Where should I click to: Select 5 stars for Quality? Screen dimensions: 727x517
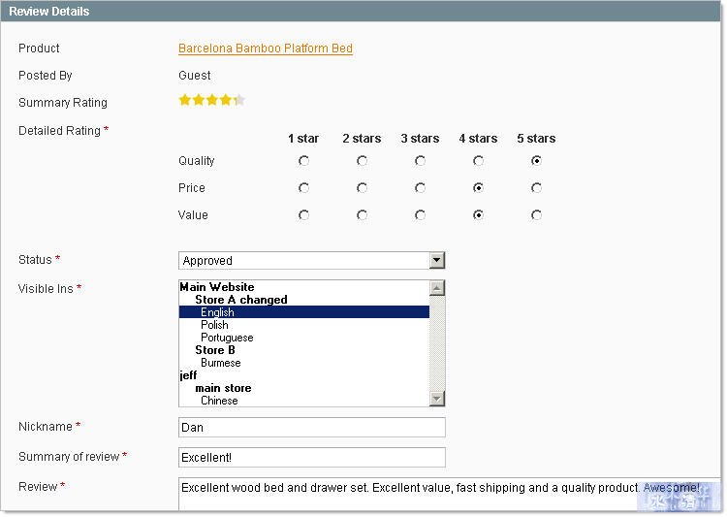[x=536, y=161]
